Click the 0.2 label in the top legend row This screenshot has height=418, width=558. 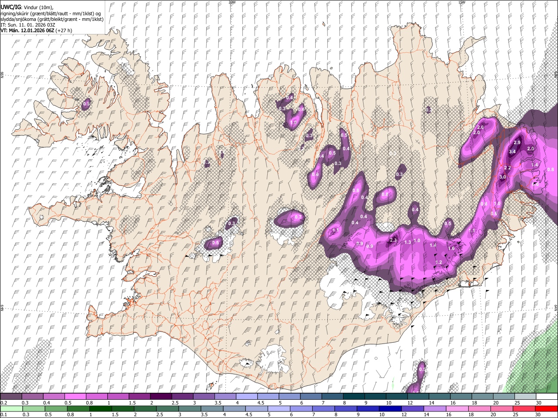click(x=3, y=403)
